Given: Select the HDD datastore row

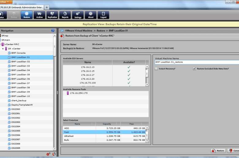Looking at the screenshot, I should coord(104,128).
